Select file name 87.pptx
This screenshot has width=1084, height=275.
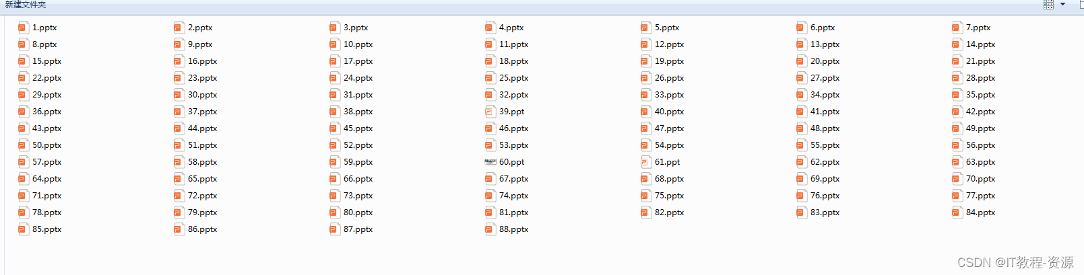point(358,229)
